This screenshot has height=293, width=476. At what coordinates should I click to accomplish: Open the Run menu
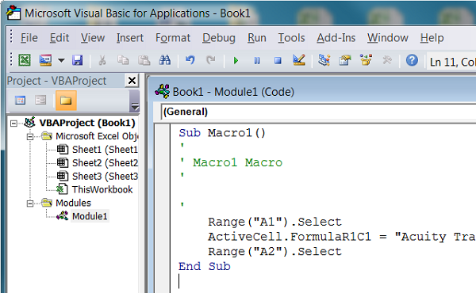tap(257, 38)
